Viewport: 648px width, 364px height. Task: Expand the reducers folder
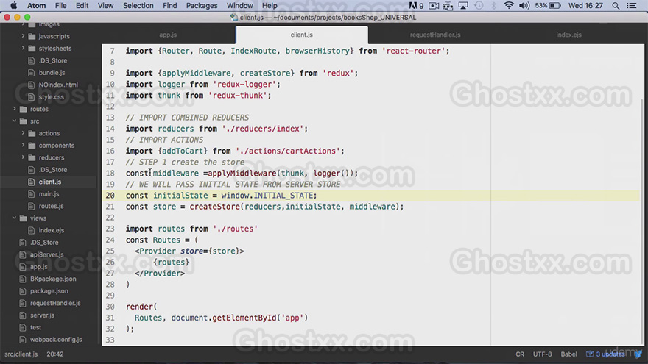[23, 157]
